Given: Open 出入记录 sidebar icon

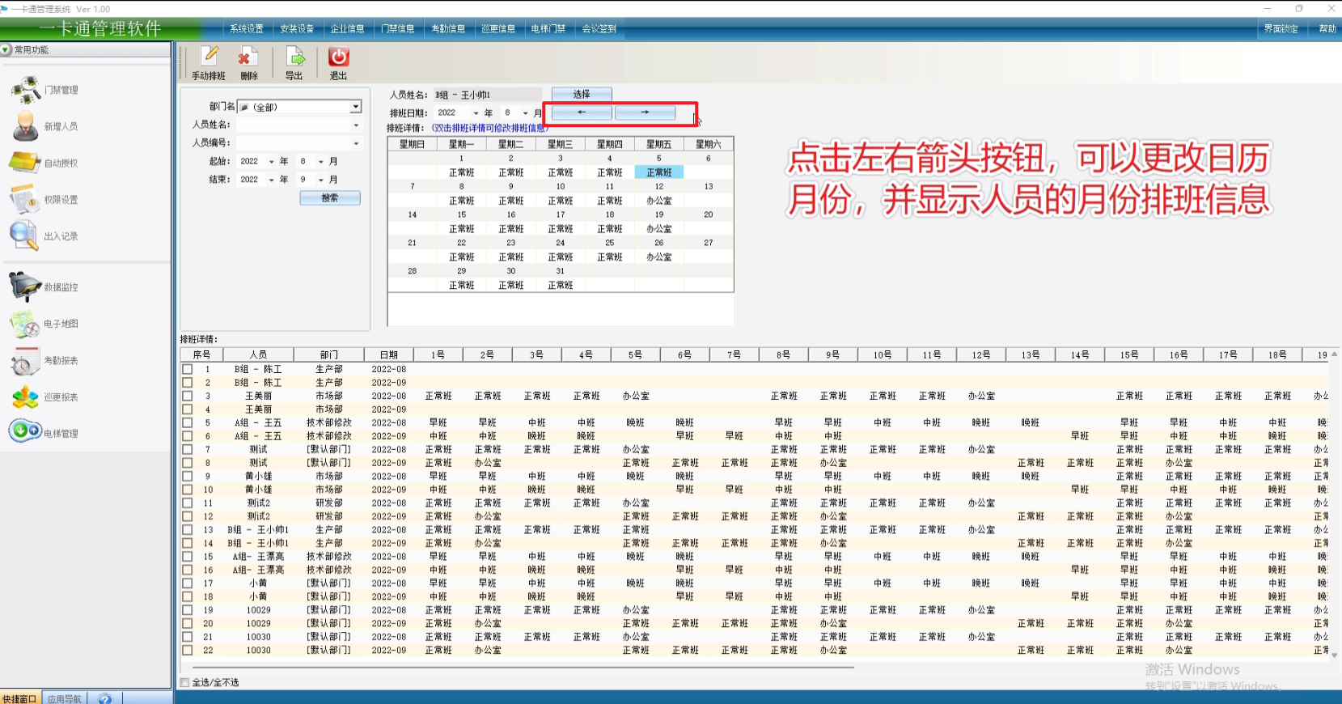Looking at the screenshot, I should pyautogui.click(x=24, y=235).
